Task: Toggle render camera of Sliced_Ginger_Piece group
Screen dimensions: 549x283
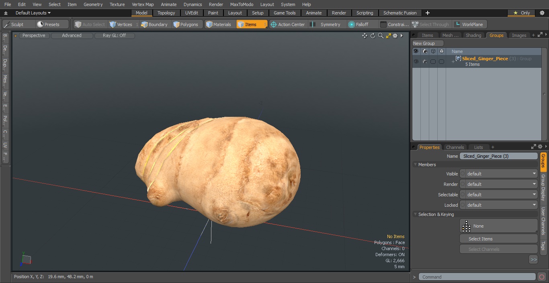Action: (425, 61)
